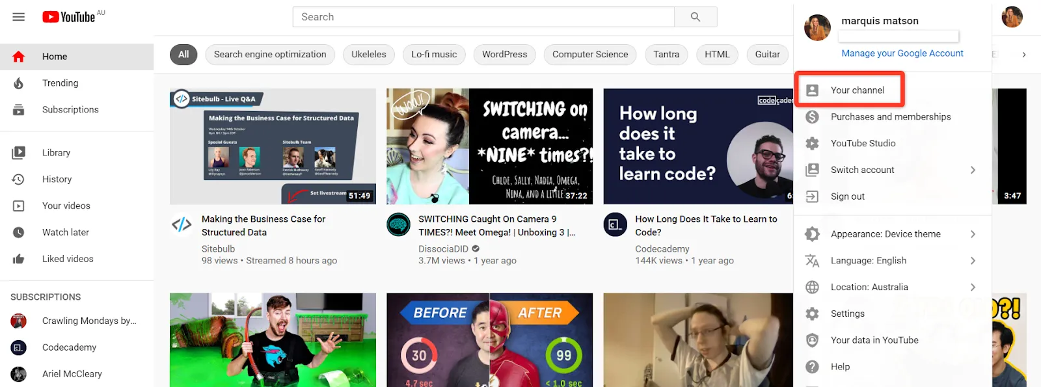This screenshot has width=1041, height=387.
Task: Open DissociaDID channel name link
Action: [443, 249]
